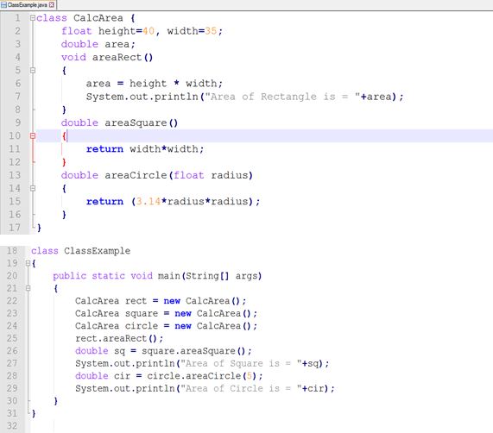Screen dimensions: 493x433
Task: Click the red closing brace on line 12
Action: [64, 162]
